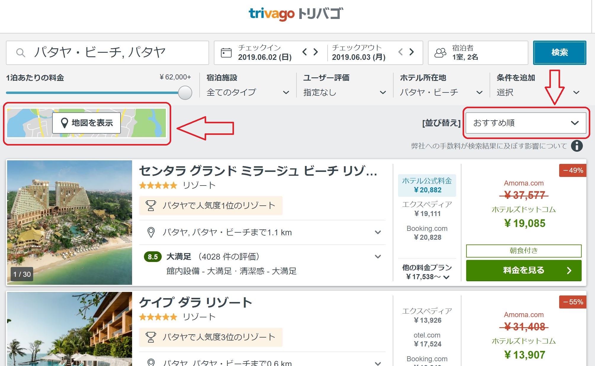Open the check-out date 2019.06.03 picker
This screenshot has height=366, width=595.
tap(359, 53)
